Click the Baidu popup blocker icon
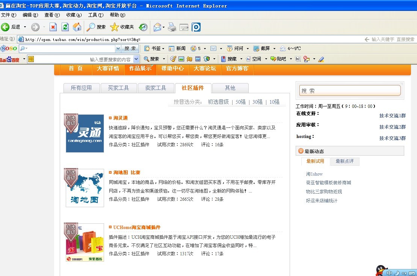Screen dimensions: 417x276 (307, 59)
